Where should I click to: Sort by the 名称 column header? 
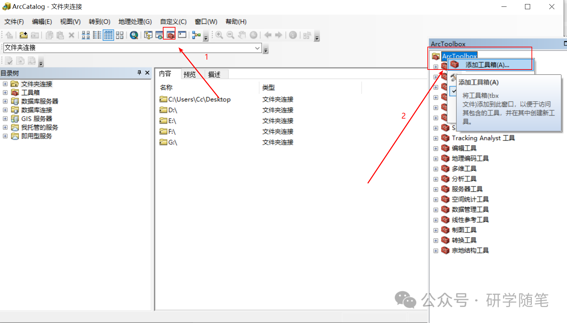[166, 88]
